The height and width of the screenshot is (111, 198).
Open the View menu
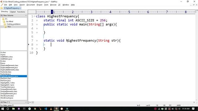(16, 5)
